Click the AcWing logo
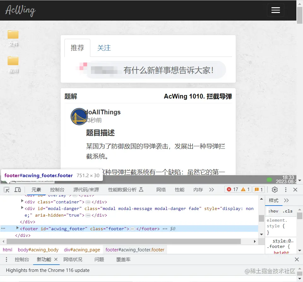This screenshot has width=303, height=282. click(20, 10)
